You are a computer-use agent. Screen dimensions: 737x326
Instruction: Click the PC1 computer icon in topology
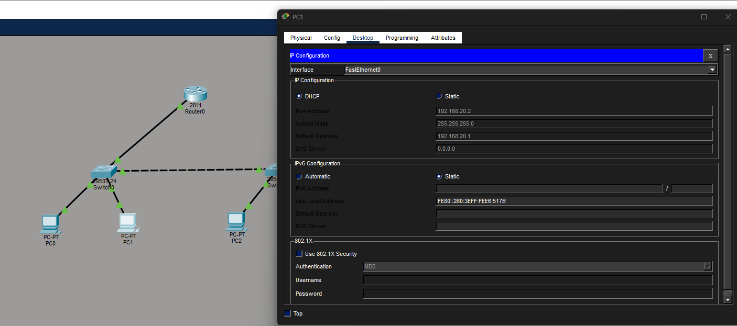(x=127, y=223)
